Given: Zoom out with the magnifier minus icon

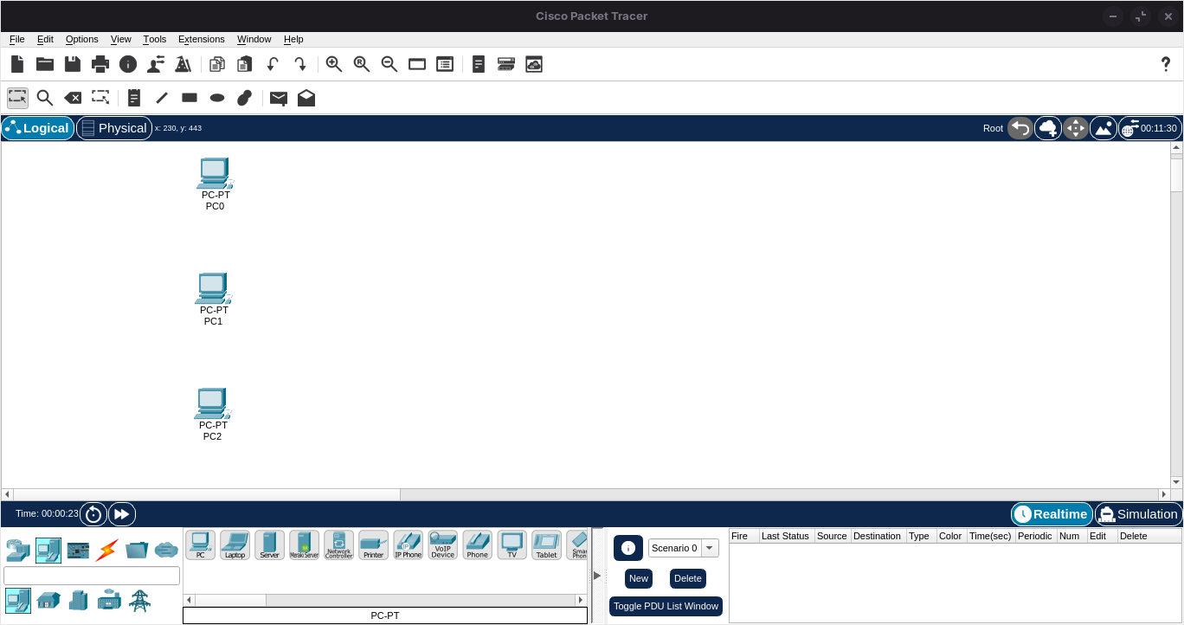Looking at the screenshot, I should point(389,64).
